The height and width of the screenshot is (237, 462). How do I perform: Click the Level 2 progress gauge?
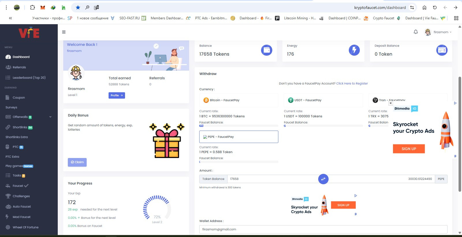(157, 209)
